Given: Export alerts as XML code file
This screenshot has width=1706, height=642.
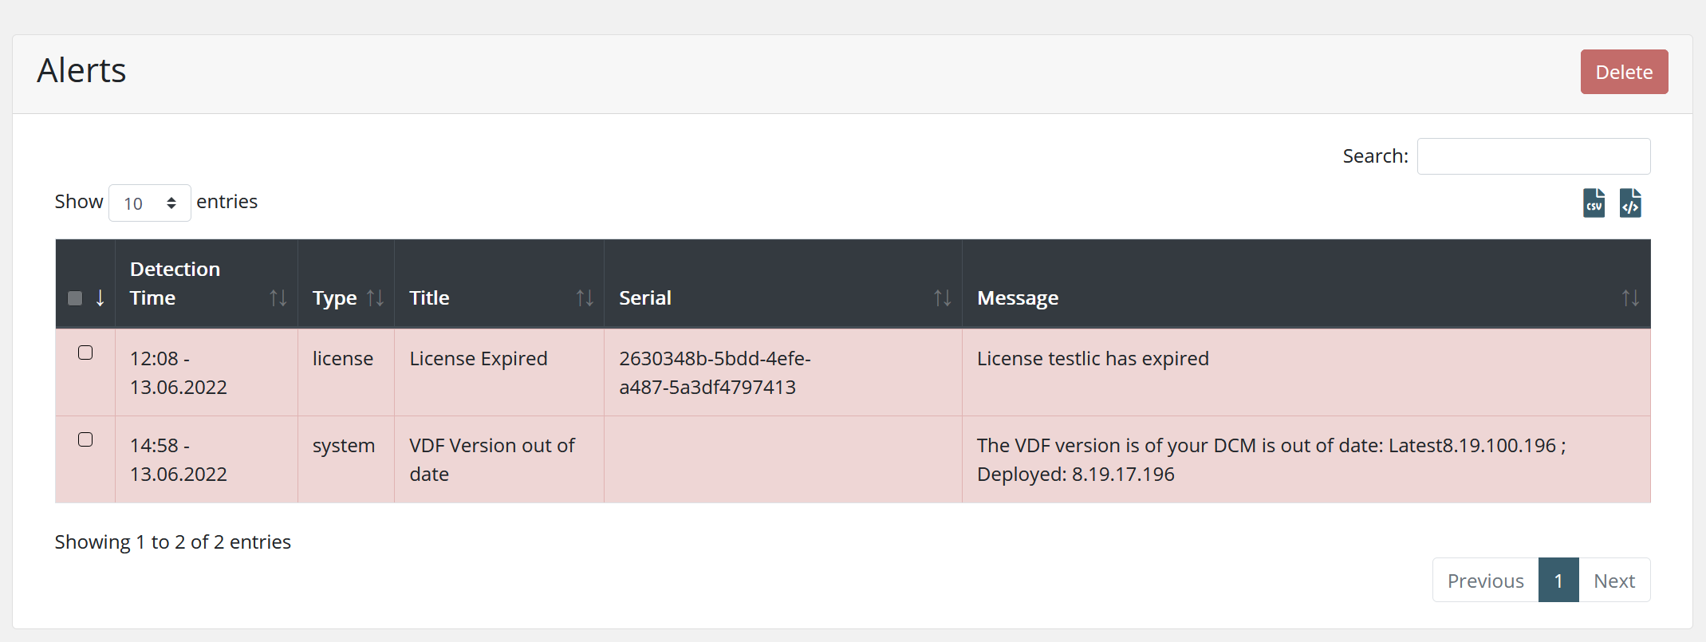Looking at the screenshot, I should [1630, 203].
